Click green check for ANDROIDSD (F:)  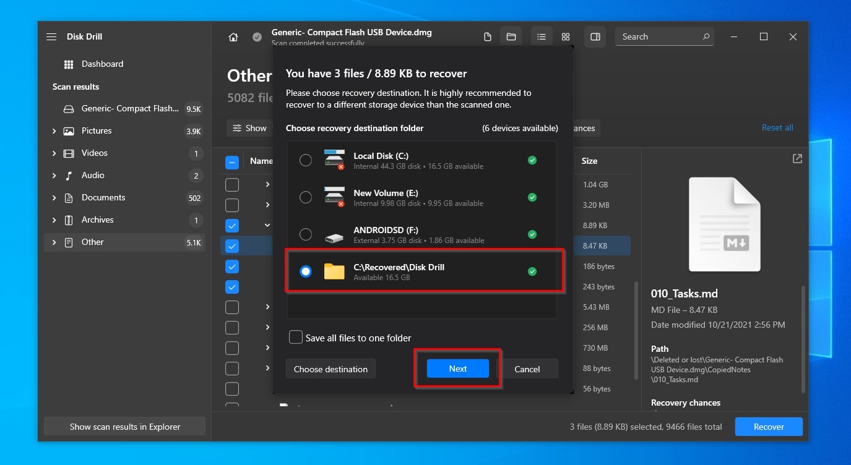[x=532, y=235]
